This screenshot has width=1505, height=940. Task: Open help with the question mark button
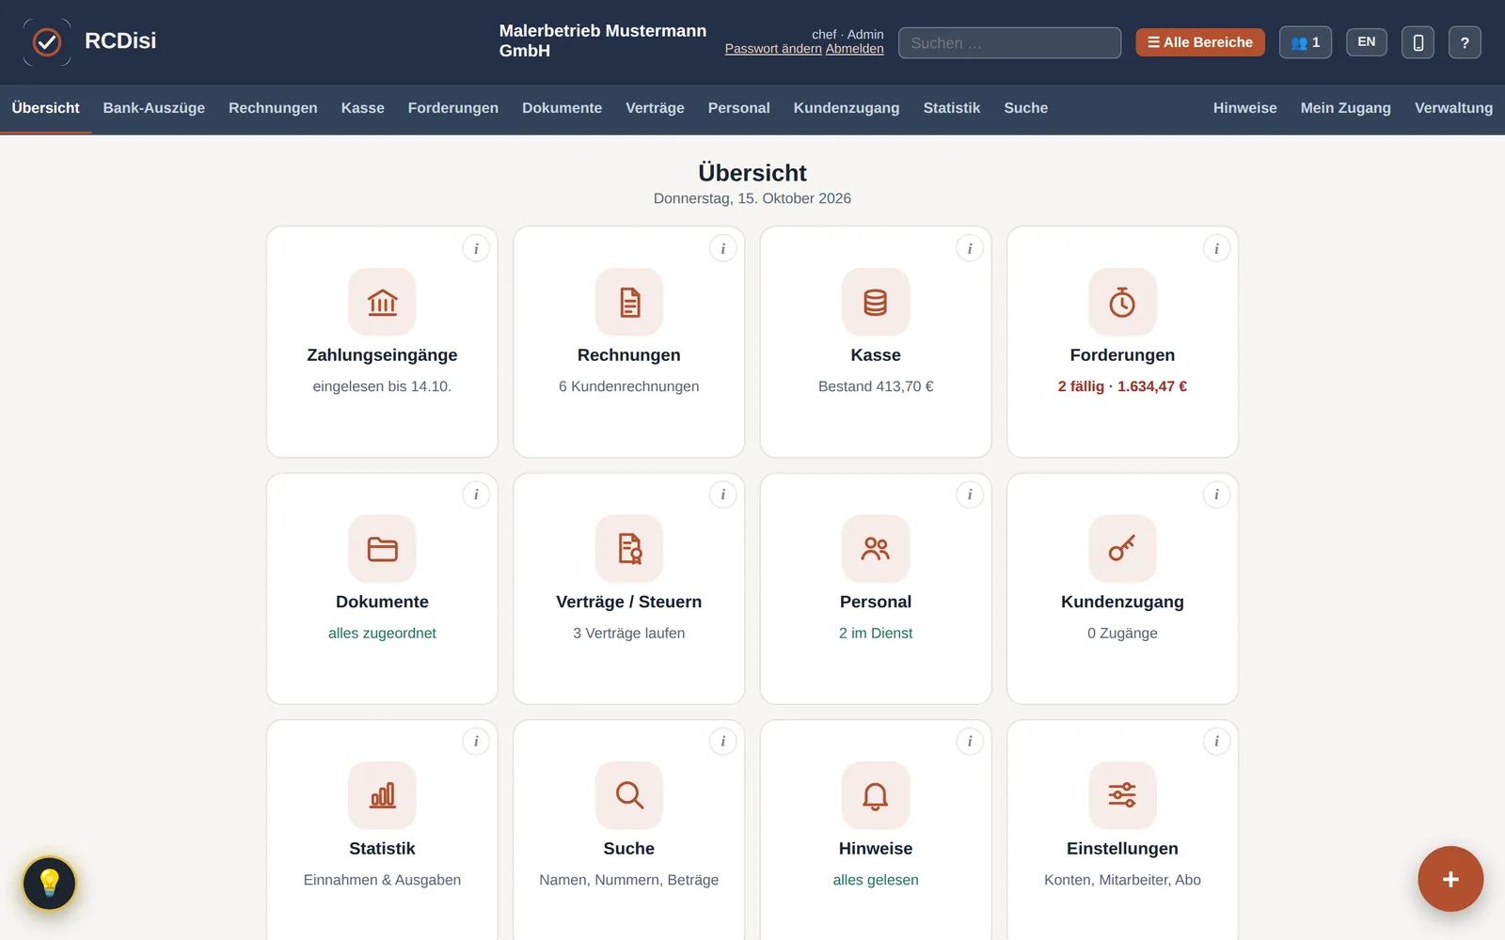pos(1465,42)
